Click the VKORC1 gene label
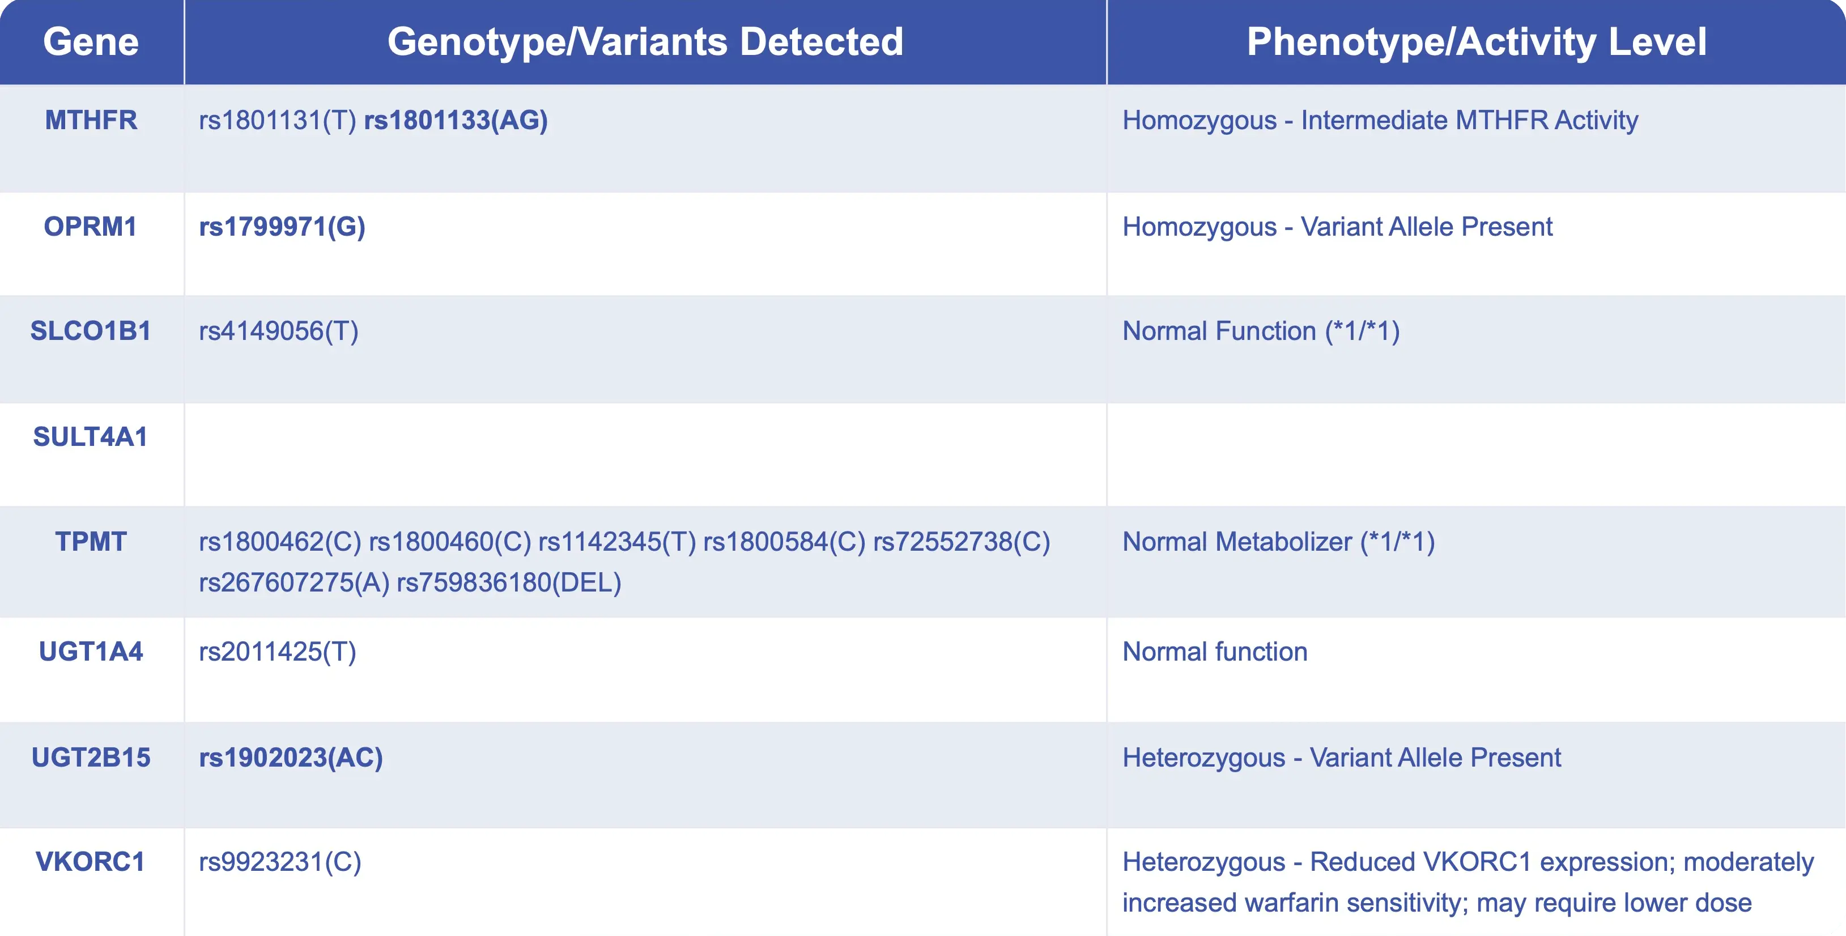This screenshot has width=1846, height=936. tap(90, 861)
